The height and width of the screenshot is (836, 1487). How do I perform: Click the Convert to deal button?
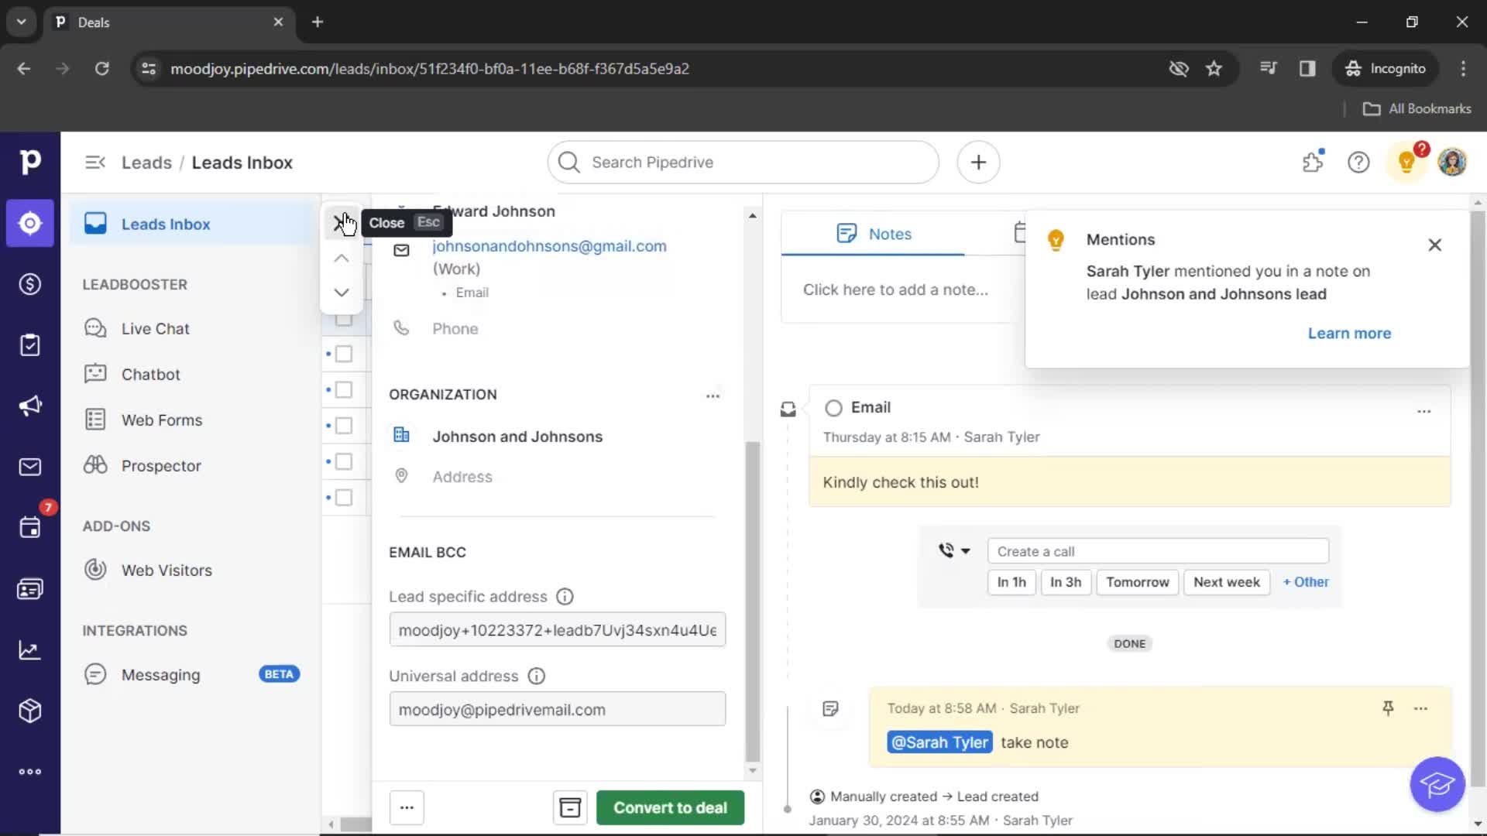[670, 807]
